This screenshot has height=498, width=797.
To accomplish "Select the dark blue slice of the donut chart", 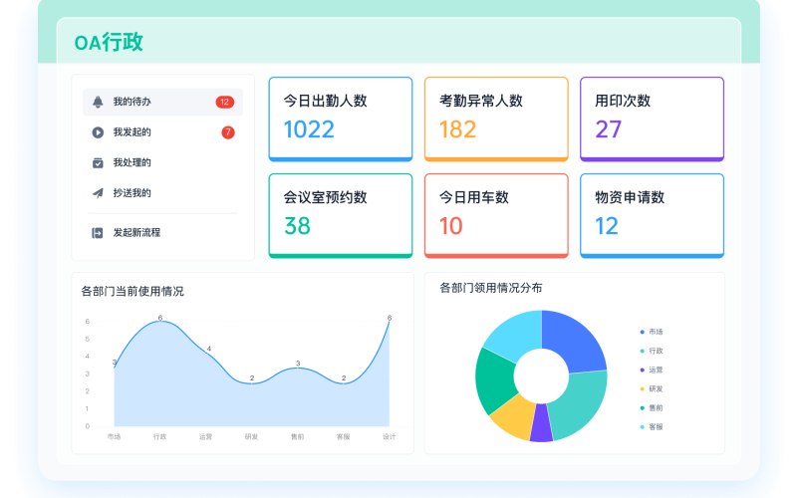I will [575, 341].
